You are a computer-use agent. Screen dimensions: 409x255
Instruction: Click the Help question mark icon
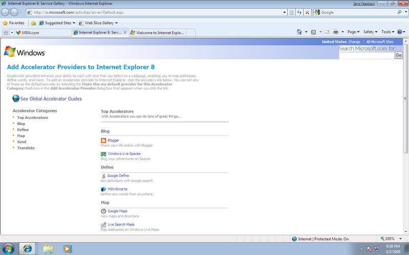pyautogui.click(x=400, y=32)
